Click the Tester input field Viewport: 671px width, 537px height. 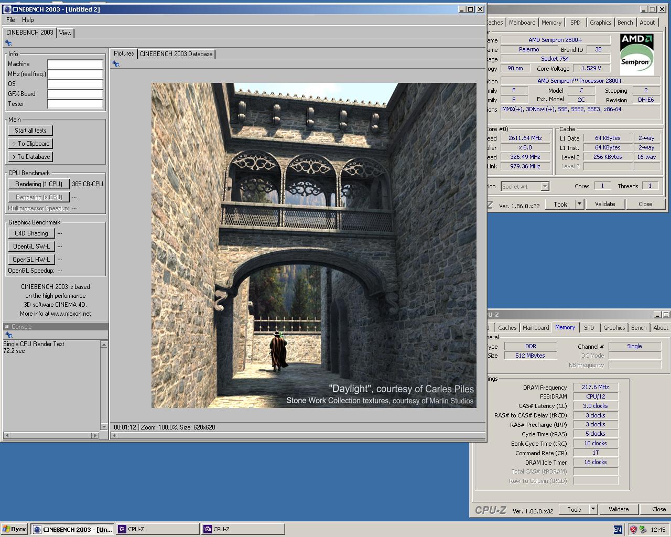[x=75, y=104]
